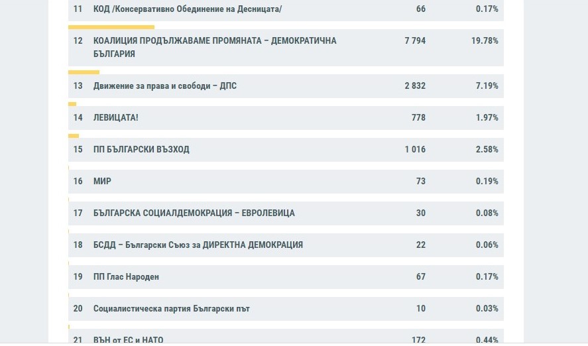Click БЪЛГАРСКА СОЦИАЛДЕМОКРАЦИЯ – ЕВРОЛЕВИЦА party name
The image size is (588, 346).
(x=194, y=213)
